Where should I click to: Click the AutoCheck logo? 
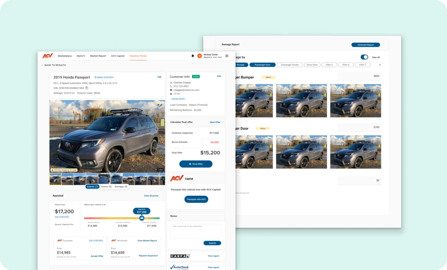pos(180,267)
